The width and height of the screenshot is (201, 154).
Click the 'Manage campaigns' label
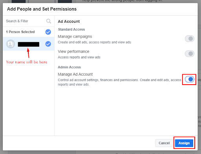coord(75,36)
